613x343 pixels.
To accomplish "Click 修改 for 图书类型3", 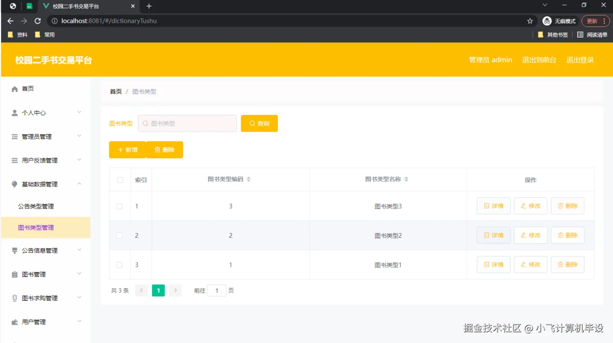I will (531, 206).
